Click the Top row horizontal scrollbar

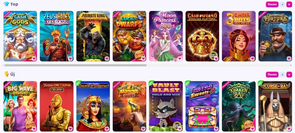click(x=76, y=65)
